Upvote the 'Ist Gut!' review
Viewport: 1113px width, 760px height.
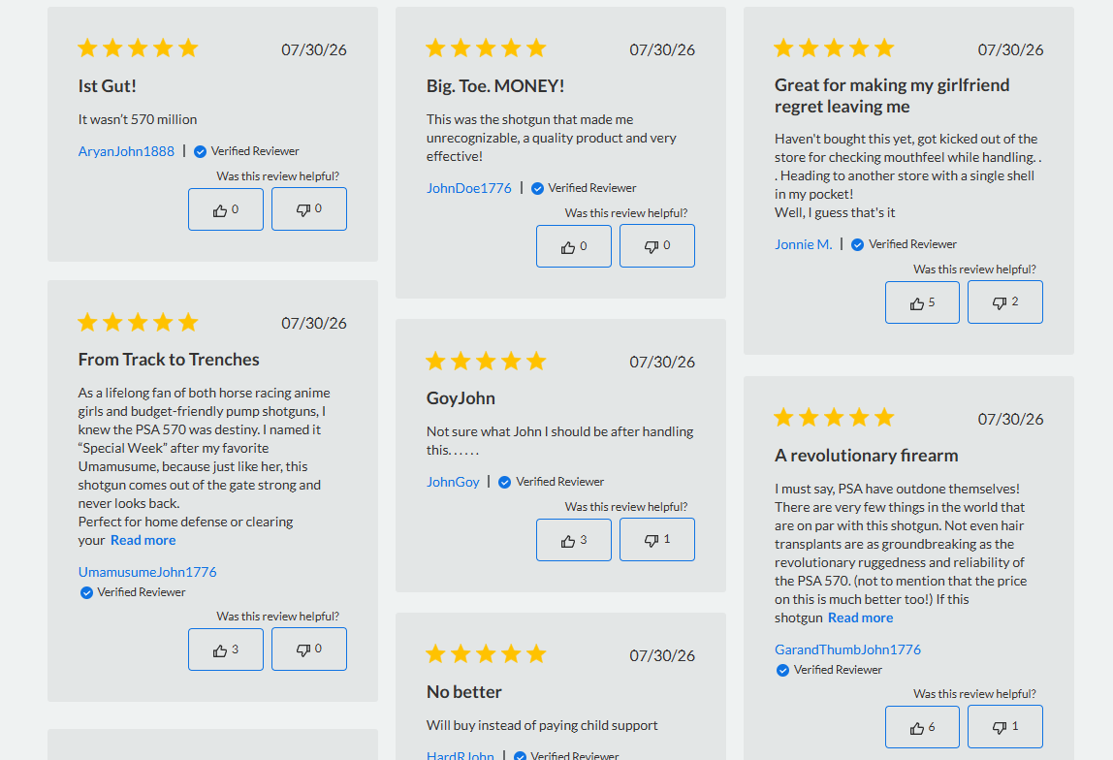[x=226, y=209]
